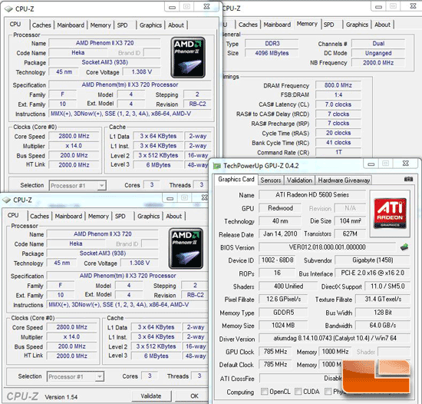Screen dimensions: 422x404
Task: Click the 'Redwood' GPU field
Action: 280,208
